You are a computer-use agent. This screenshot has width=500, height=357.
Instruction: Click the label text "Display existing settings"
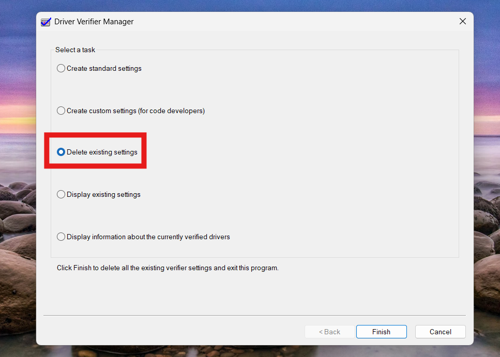(x=103, y=194)
